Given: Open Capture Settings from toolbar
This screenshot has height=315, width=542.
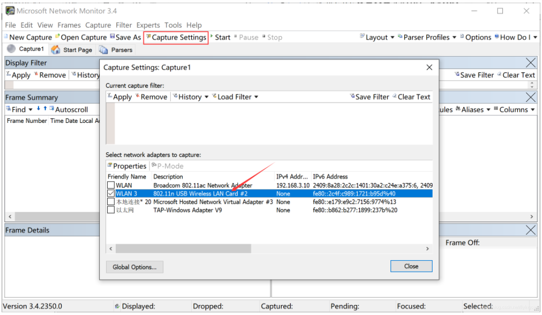Looking at the screenshot, I should point(176,37).
